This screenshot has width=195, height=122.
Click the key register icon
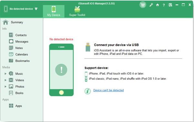coord(151,5)
